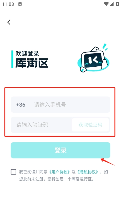
Task: Tap the keyboard indicator icon in status bar
Action: click(x=20, y=4)
